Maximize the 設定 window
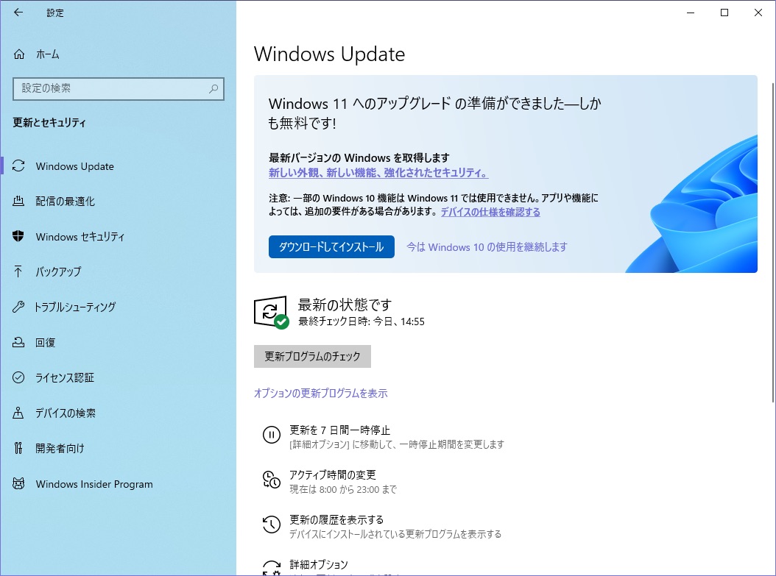This screenshot has height=576, width=776. (x=724, y=13)
